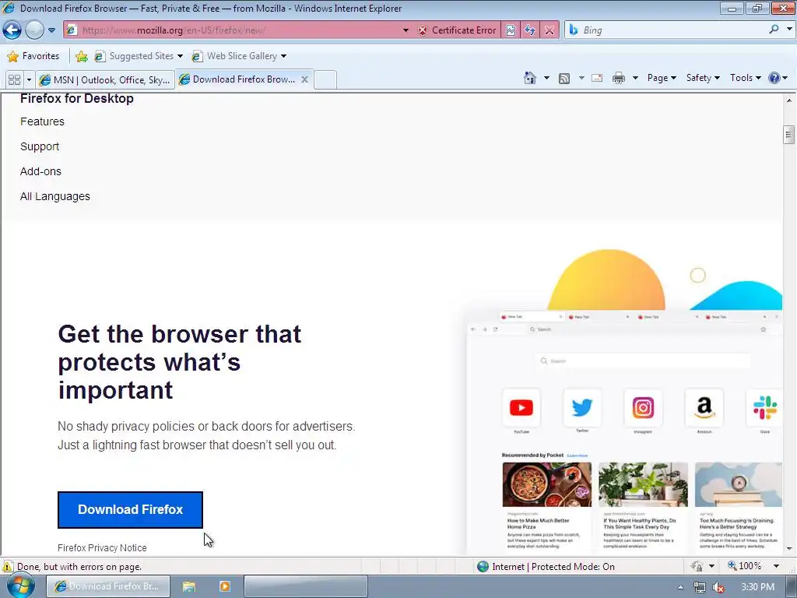
Task: Stop loading with the red X icon
Action: 549,30
